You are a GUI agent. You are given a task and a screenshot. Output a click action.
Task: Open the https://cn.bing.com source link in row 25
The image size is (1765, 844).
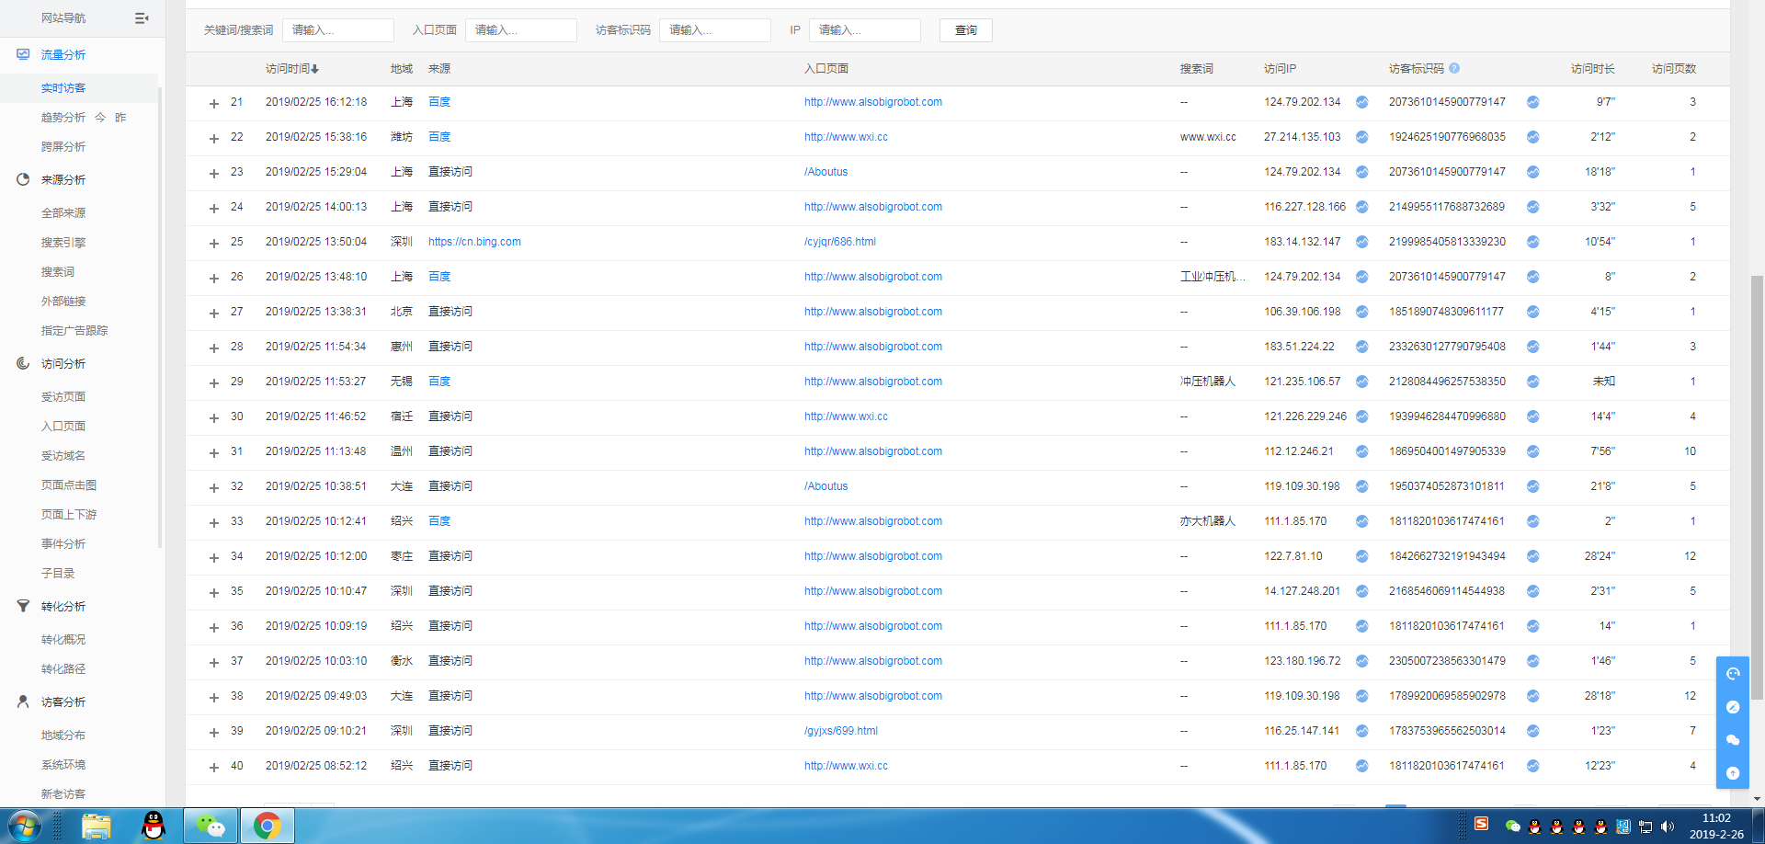(x=474, y=242)
